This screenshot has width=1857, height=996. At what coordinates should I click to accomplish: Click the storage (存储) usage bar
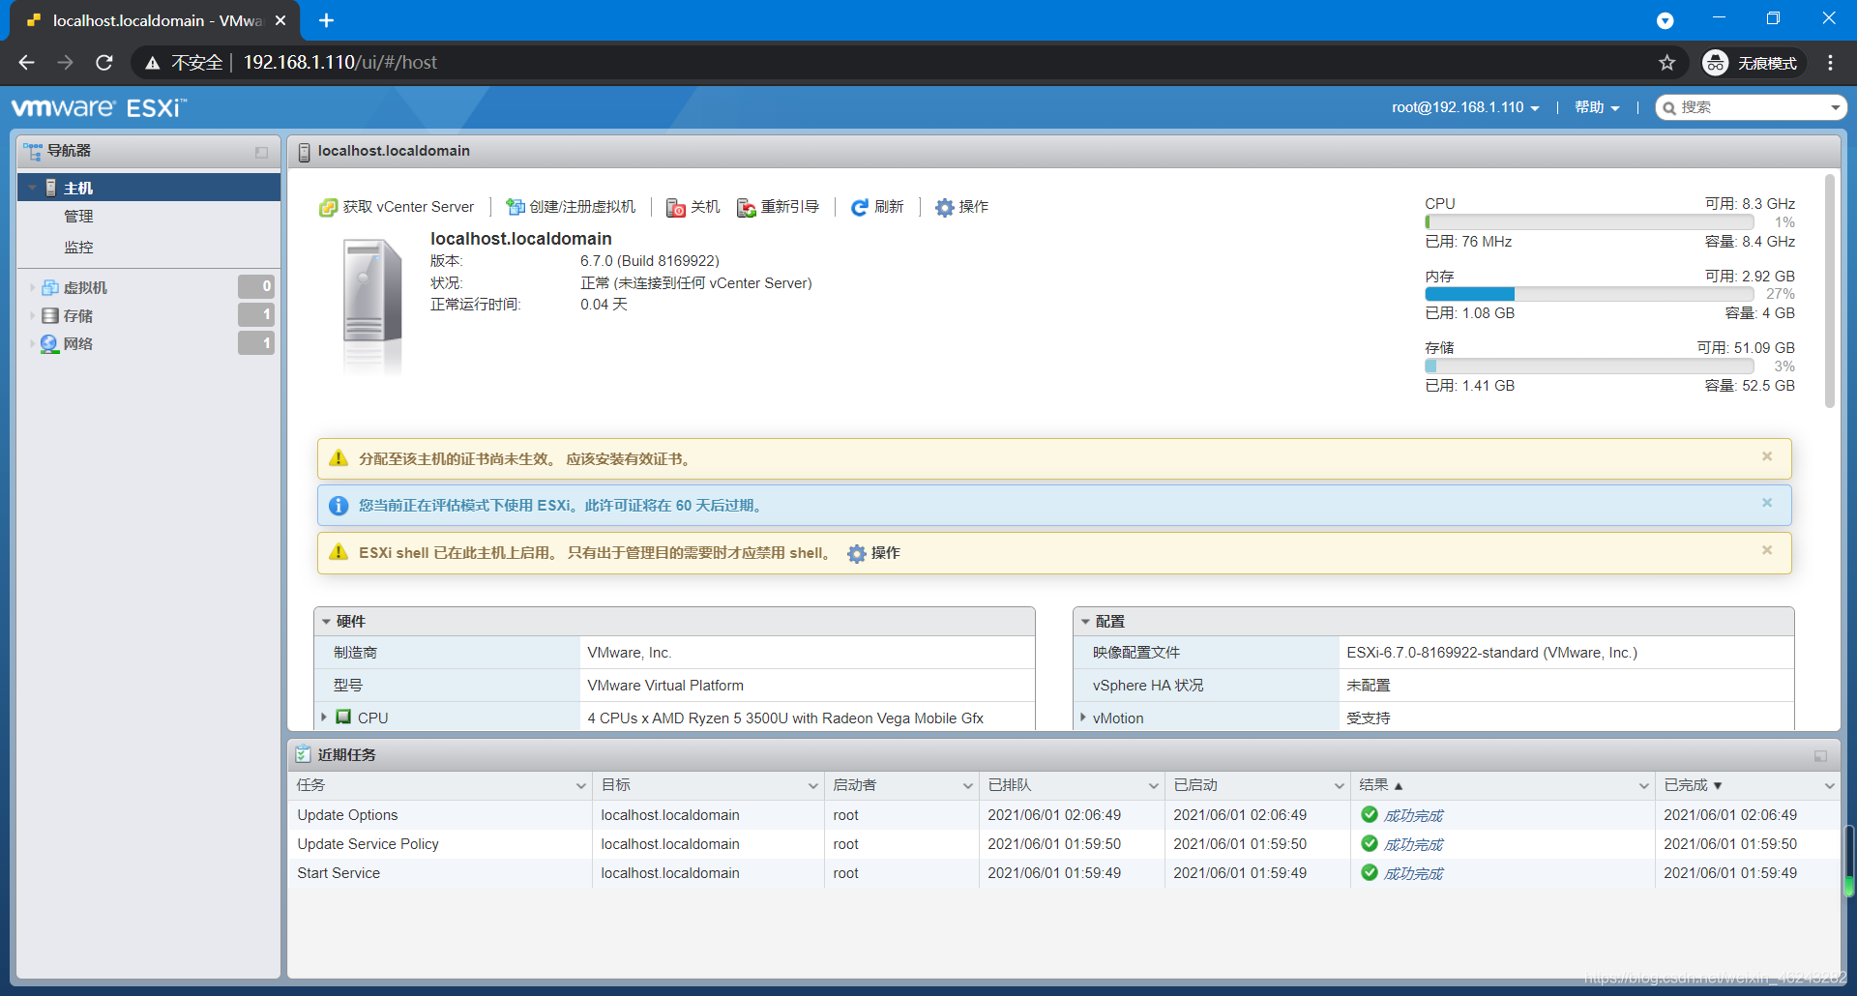1589,366
